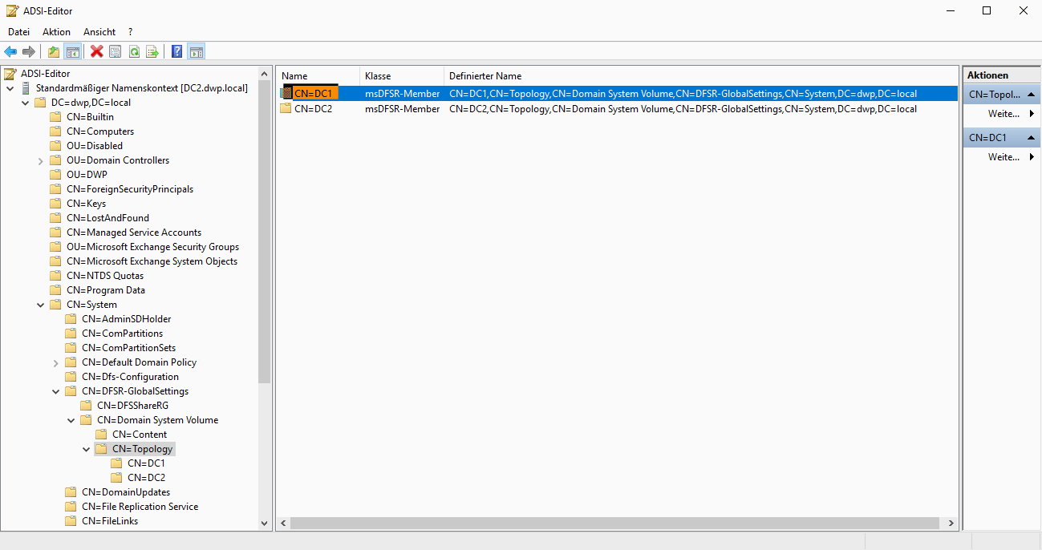1042x550 pixels.
Task: Toggle the console tree pane toolbar button
Action: click(x=72, y=52)
